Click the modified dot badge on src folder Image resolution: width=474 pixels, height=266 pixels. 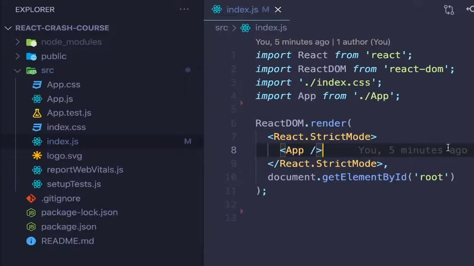point(188,70)
